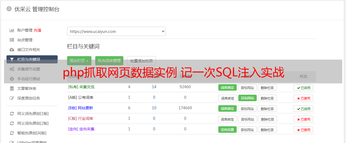
Task: Toggle 已启用 status for 网站更新
Action: pyautogui.click(x=303, y=108)
